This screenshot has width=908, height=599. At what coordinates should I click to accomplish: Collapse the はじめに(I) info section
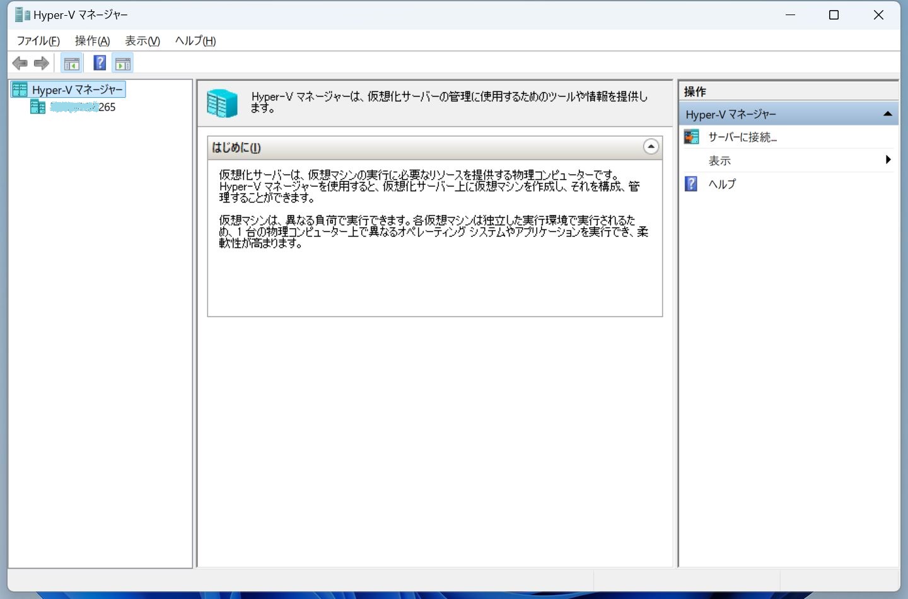click(x=651, y=146)
